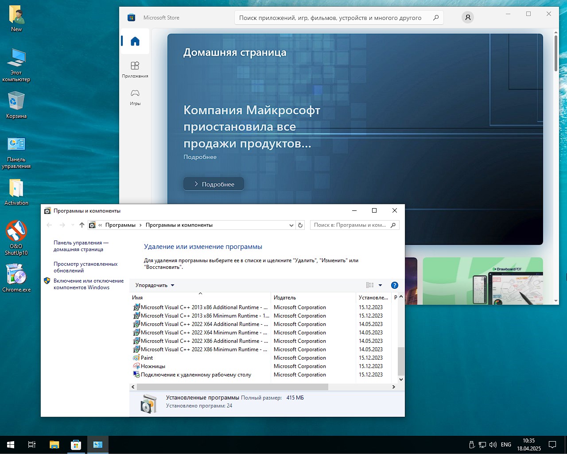Open Включение или отключение компонентов Windows

click(x=89, y=284)
